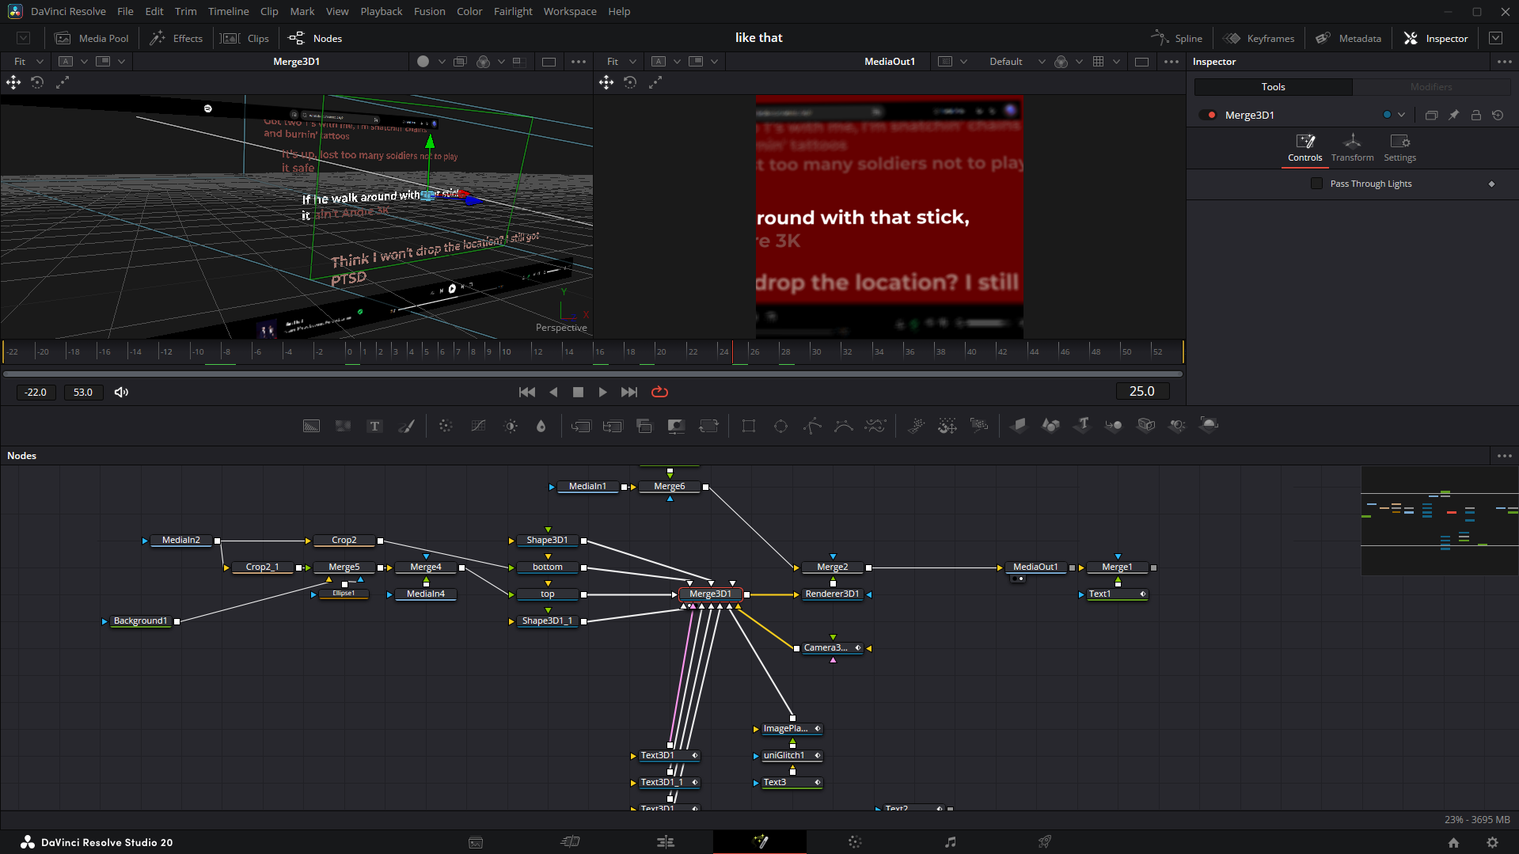Click the current frame field showing 25.0
1519x854 pixels.
click(x=1142, y=391)
